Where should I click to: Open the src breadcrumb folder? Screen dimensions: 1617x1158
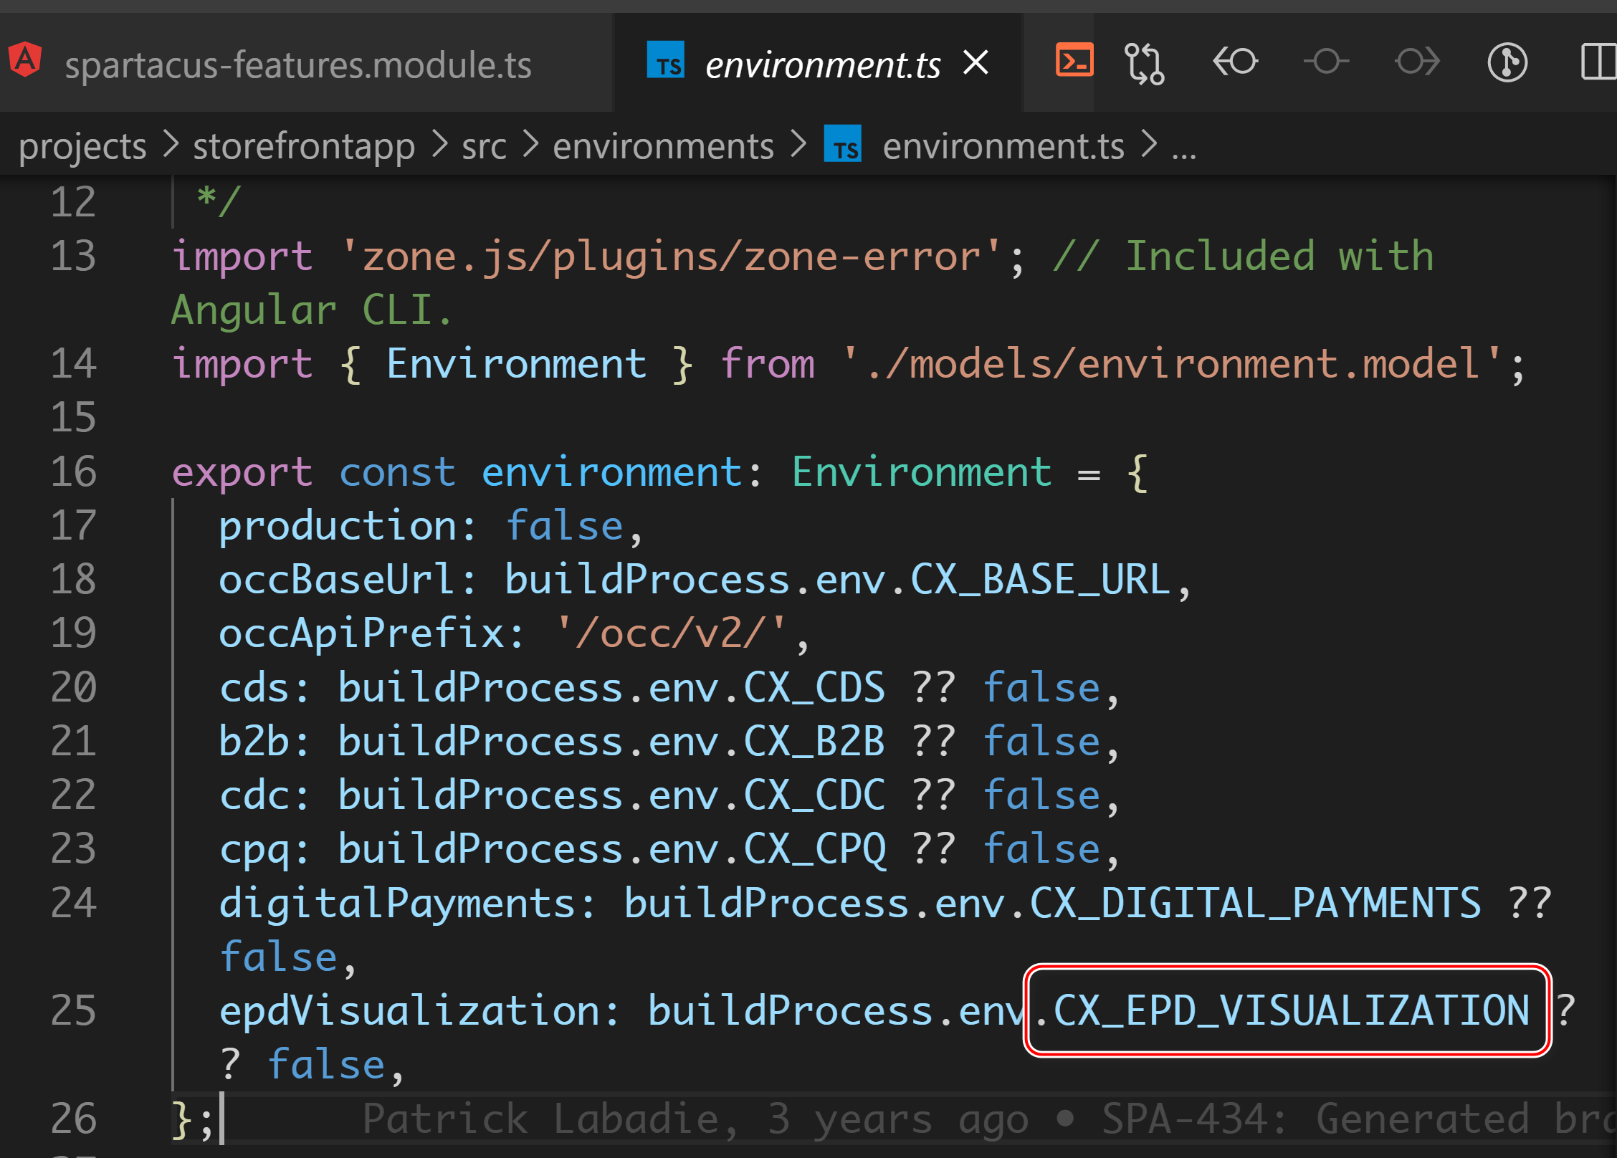click(x=484, y=146)
